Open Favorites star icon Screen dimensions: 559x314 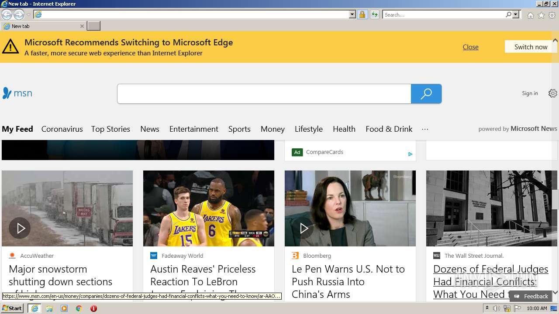pos(541,15)
